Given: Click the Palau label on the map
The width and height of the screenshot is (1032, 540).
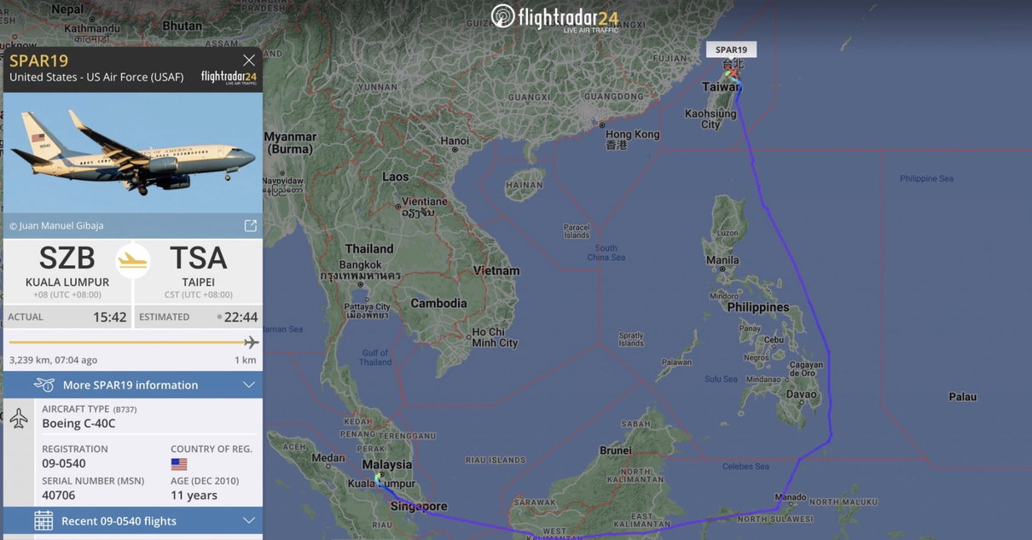Looking at the screenshot, I should 962,397.
